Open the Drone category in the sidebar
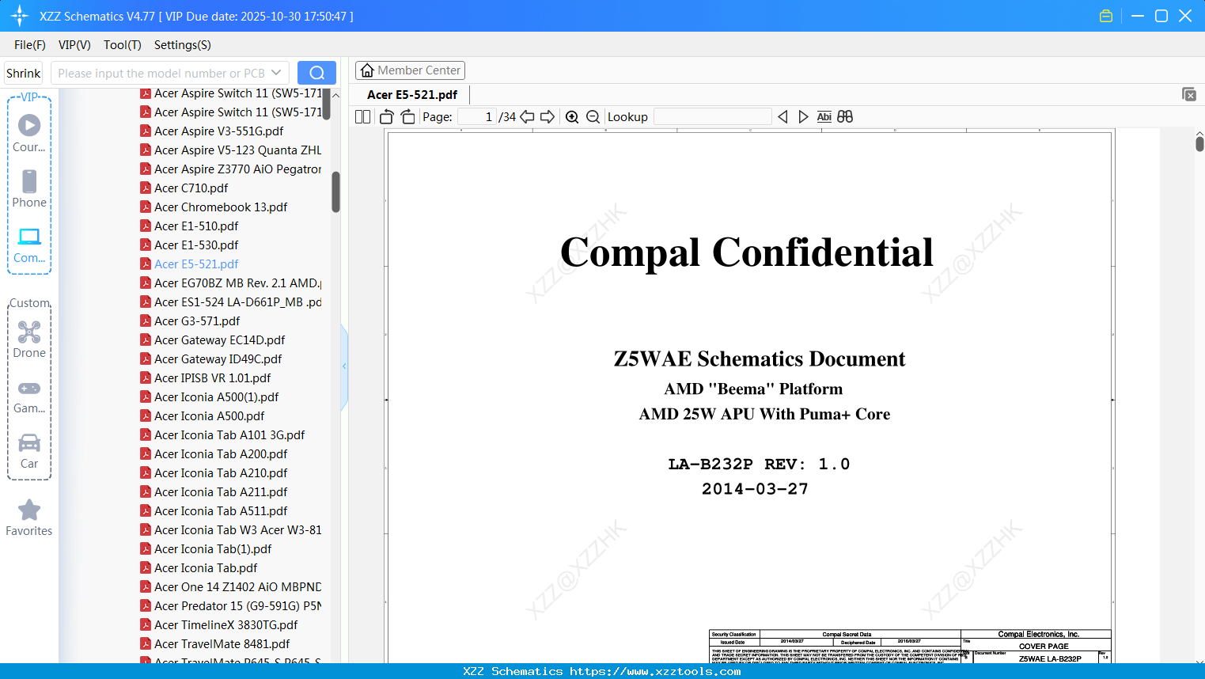 pyautogui.click(x=29, y=339)
